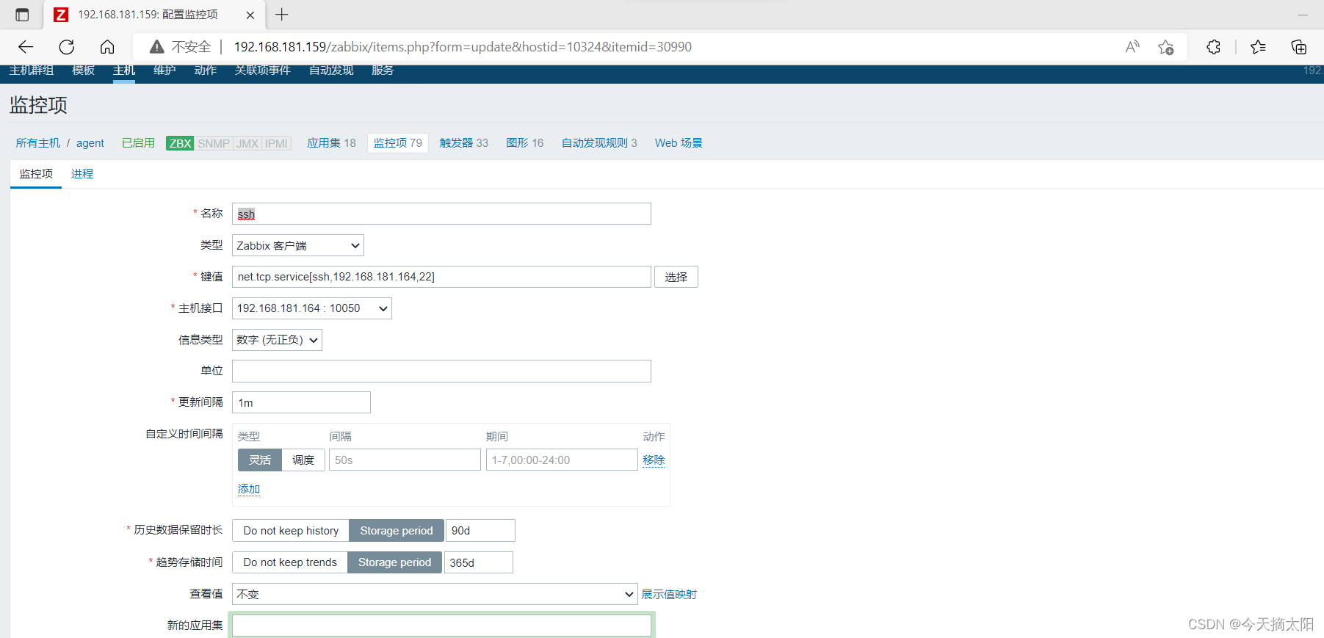
Task: Open the read aloud icon
Action: coord(1132,47)
